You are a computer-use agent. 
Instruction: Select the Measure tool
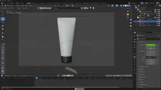click(x=3, y=36)
